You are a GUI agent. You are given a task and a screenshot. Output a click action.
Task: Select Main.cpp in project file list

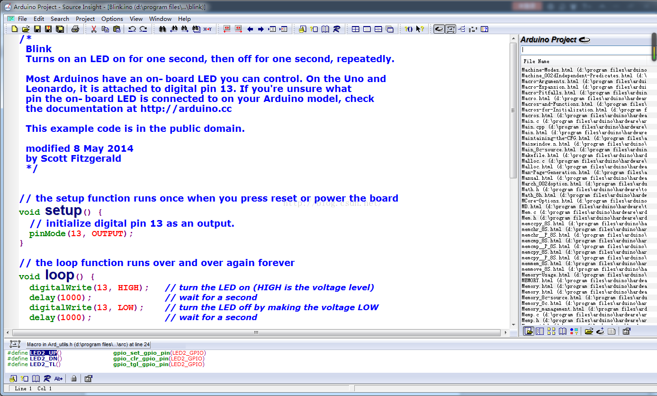[x=584, y=127]
